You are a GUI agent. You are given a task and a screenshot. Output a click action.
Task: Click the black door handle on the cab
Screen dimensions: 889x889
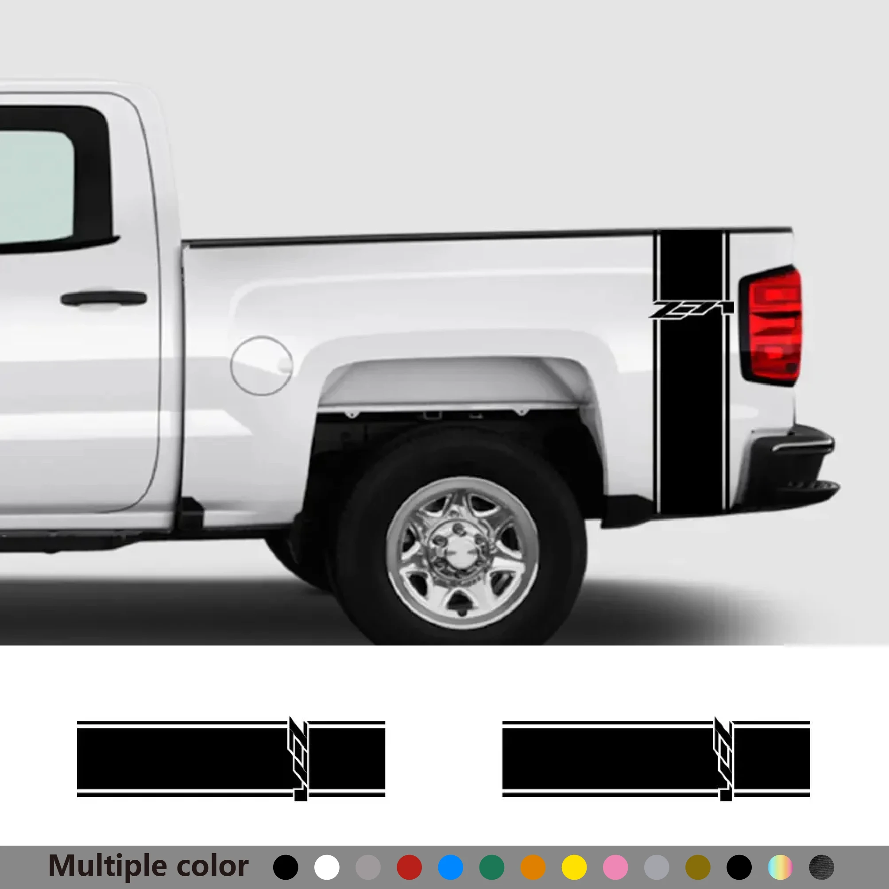104,298
